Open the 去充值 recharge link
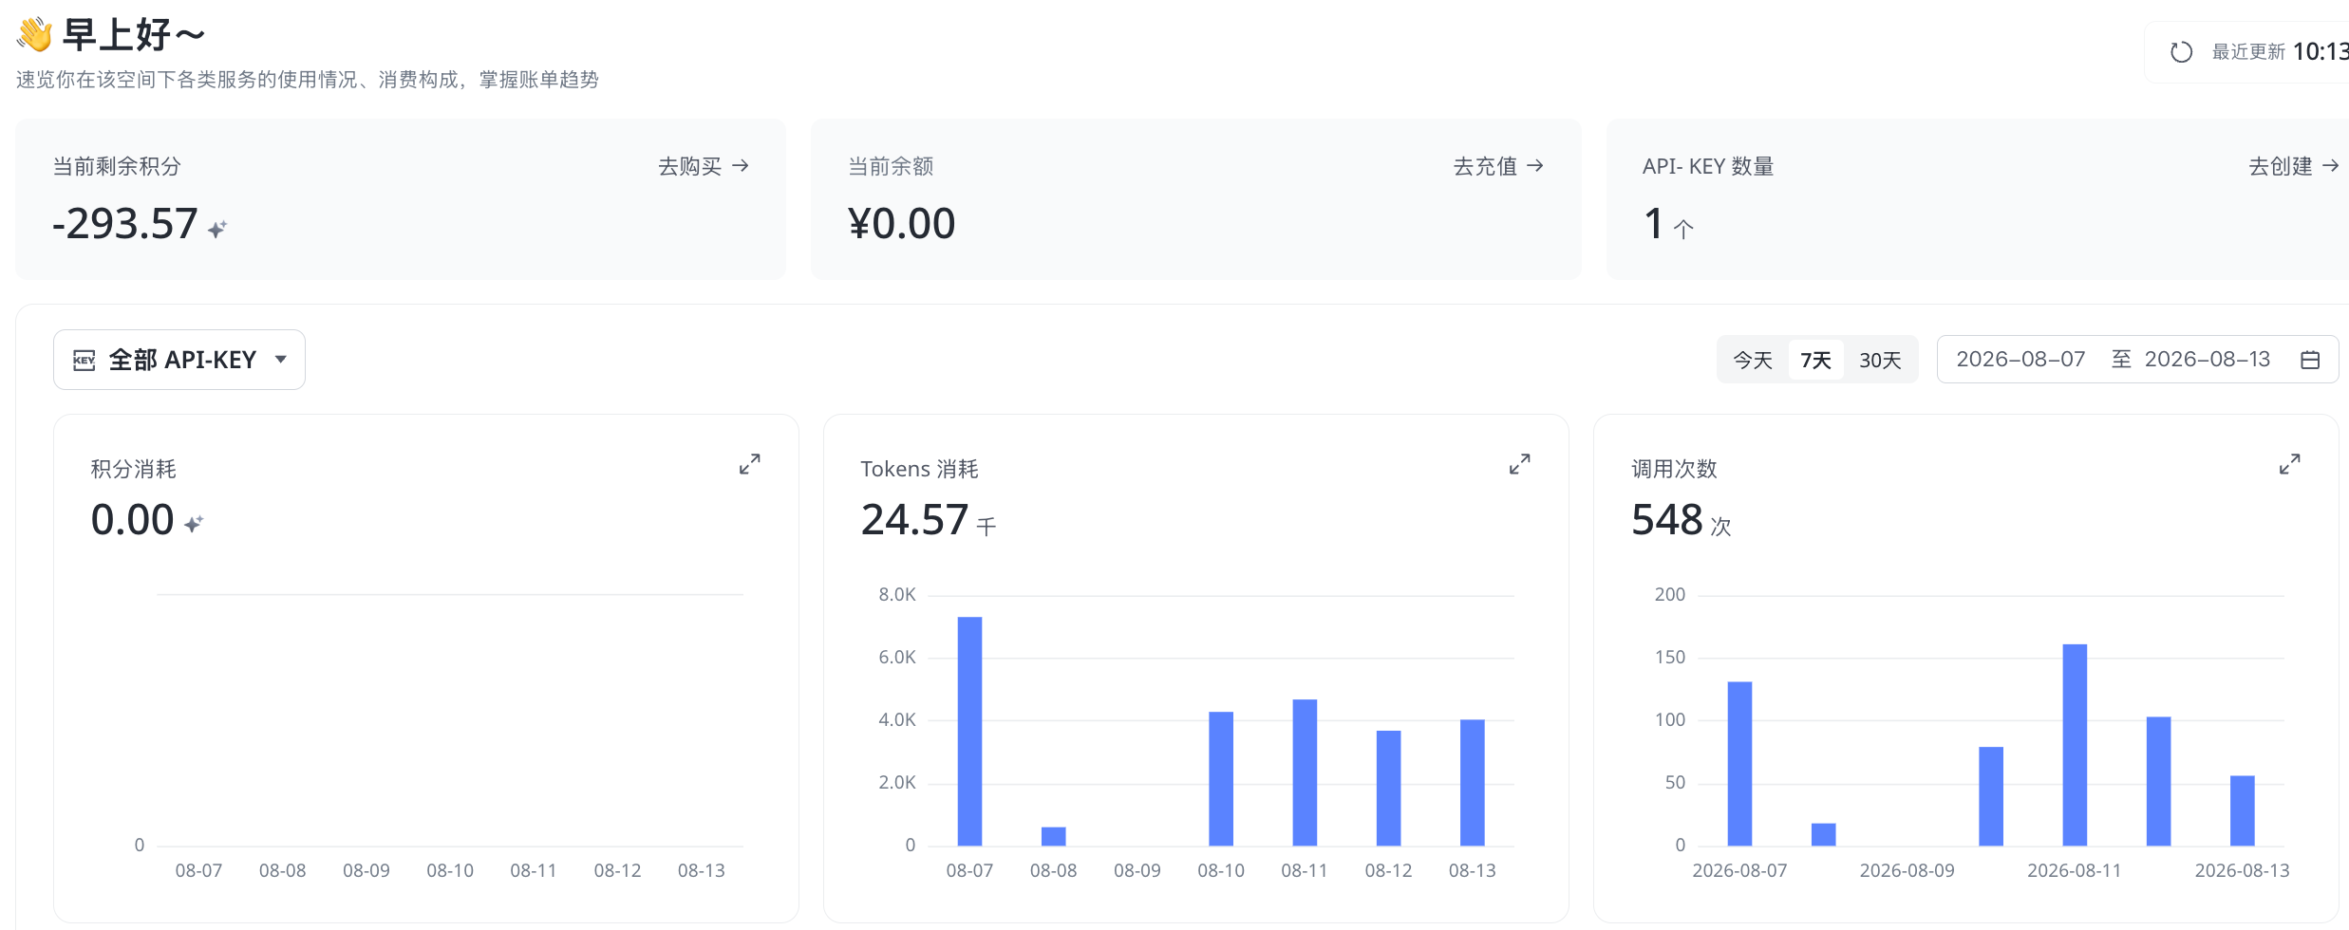Screen dimensions: 2349x930 click(x=1498, y=166)
